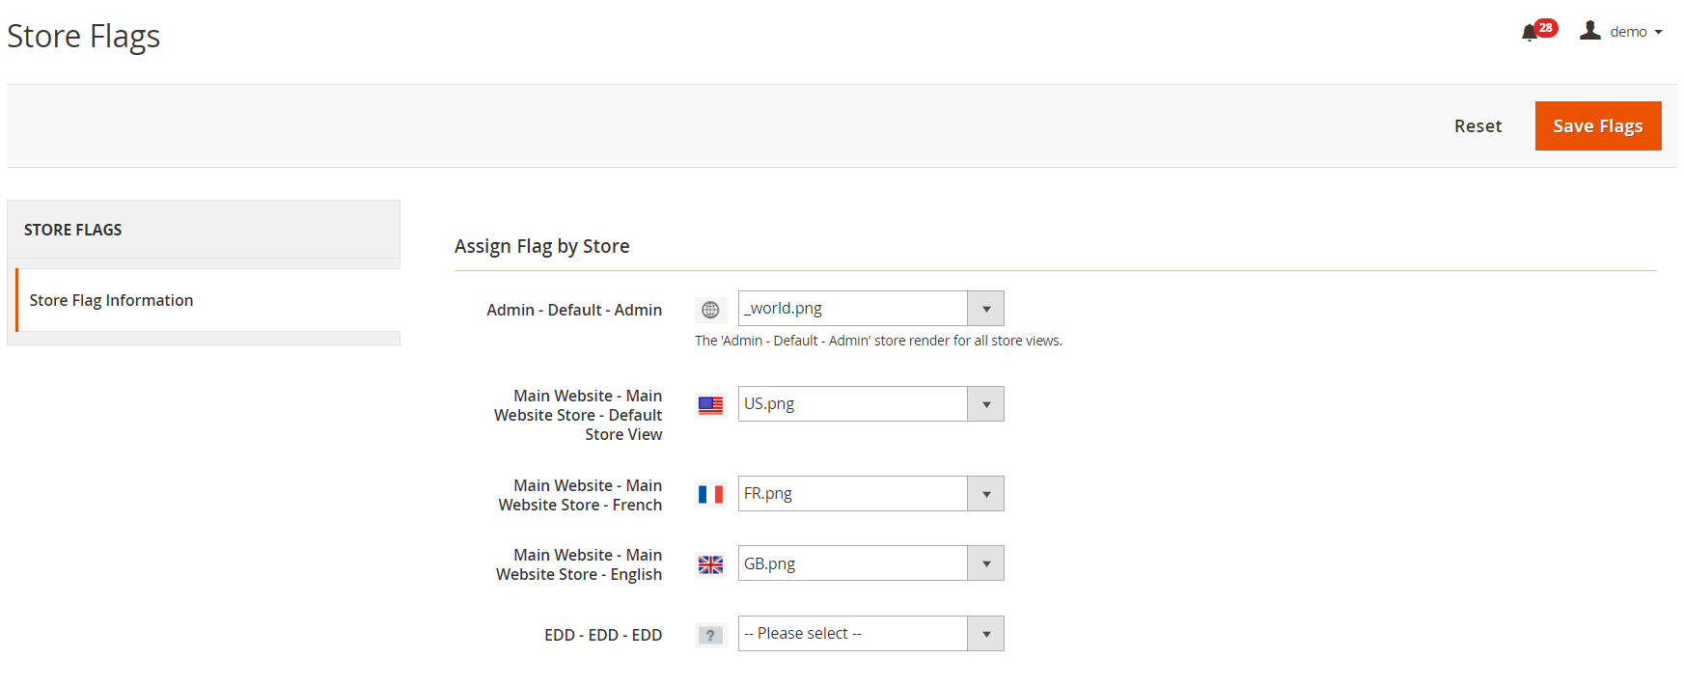Screen dimensions: 1684x686
Task: Click the Admin - Default - Admin label
Action: [x=574, y=310]
